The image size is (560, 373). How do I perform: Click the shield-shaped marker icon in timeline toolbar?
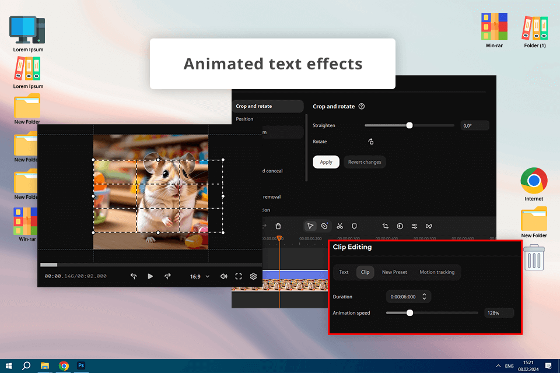(x=354, y=226)
